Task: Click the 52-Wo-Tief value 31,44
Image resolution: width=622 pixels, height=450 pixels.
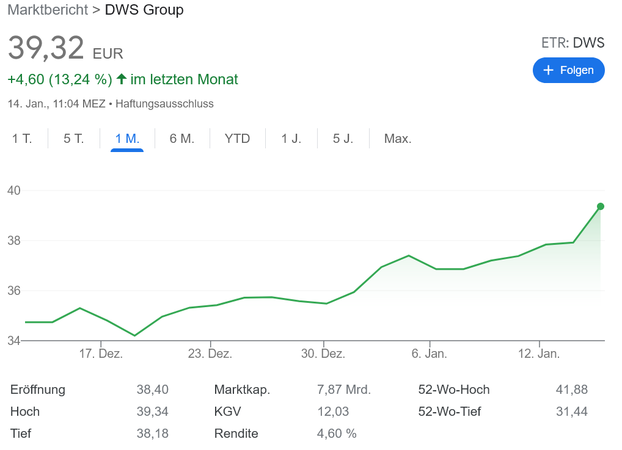Action: tap(572, 412)
